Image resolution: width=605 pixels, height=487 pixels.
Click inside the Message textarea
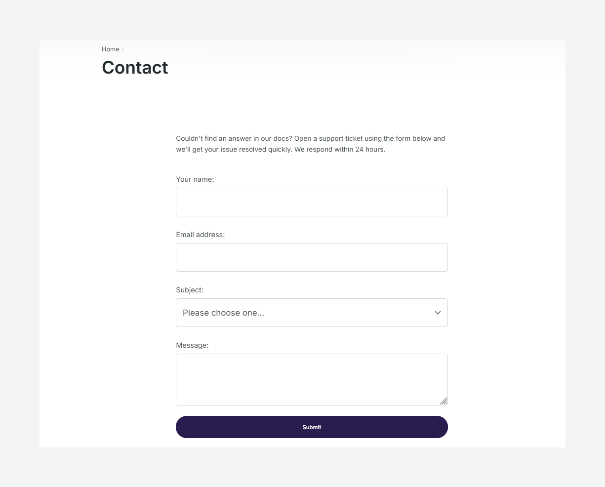312,379
